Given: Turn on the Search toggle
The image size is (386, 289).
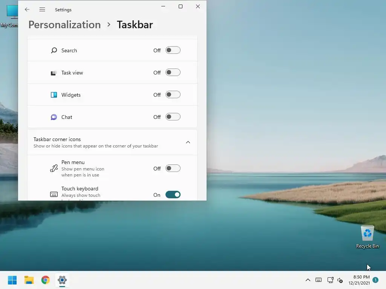Looking at the screenshot, I should point(173,50).
